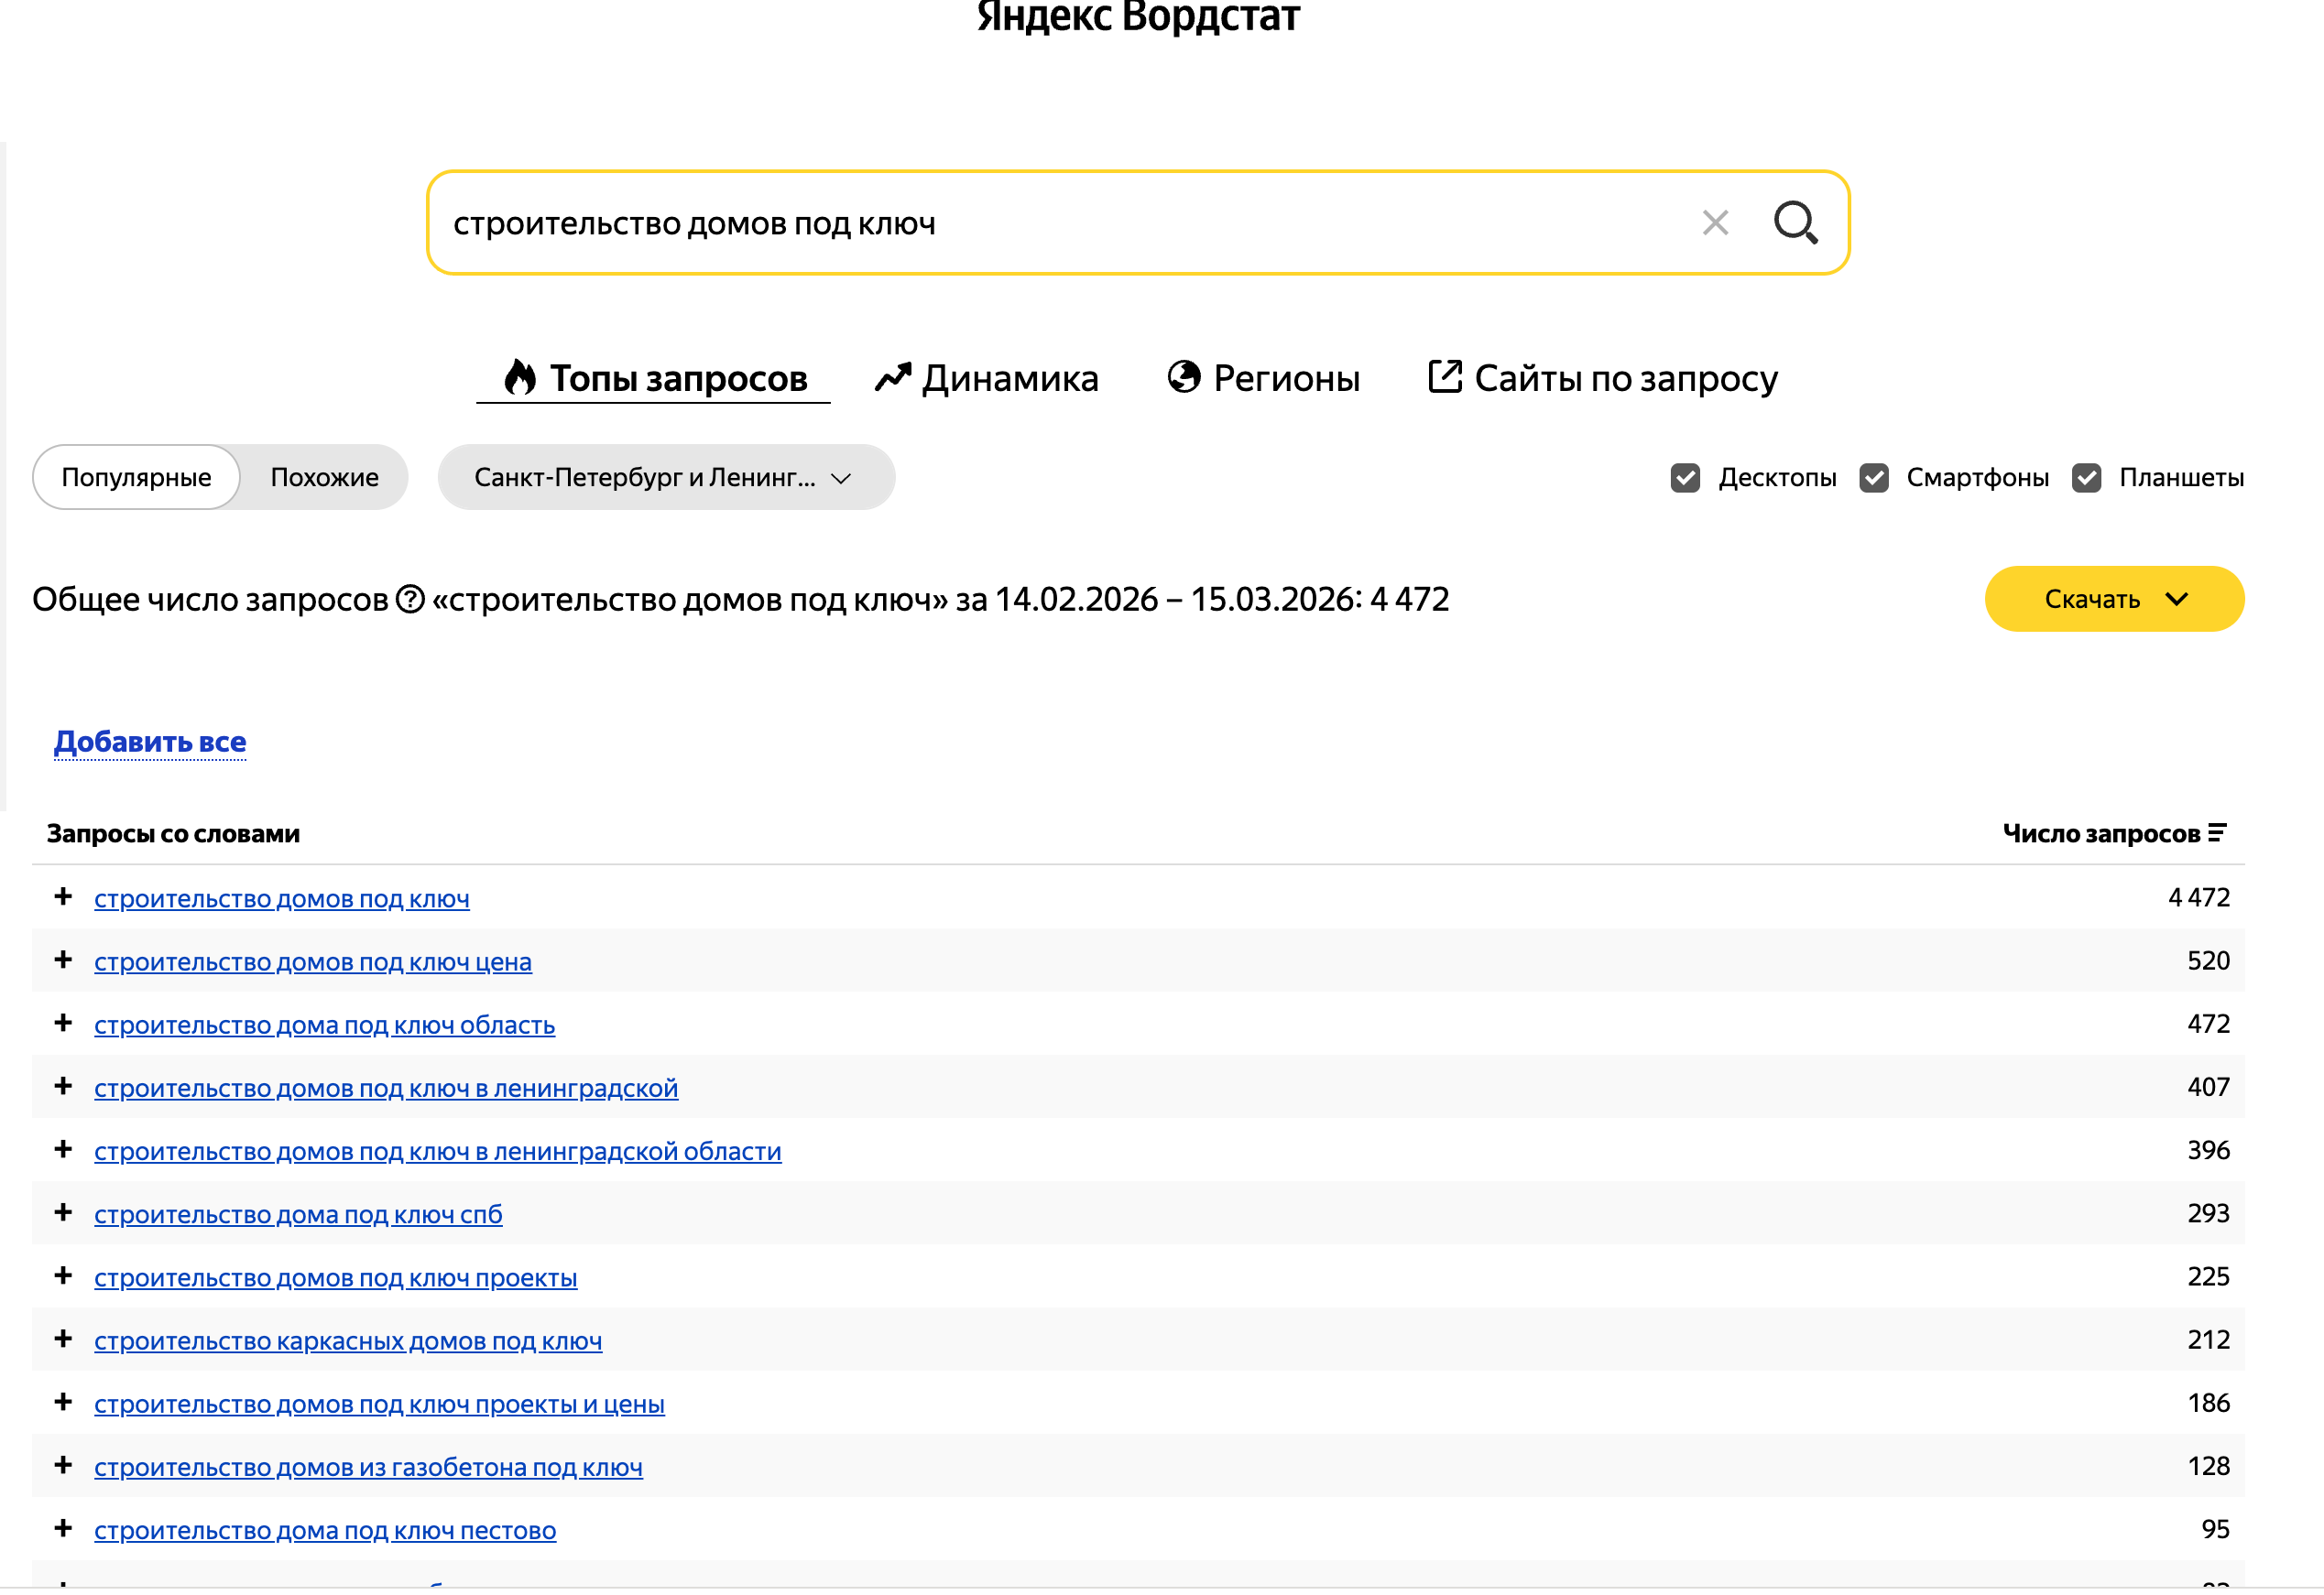Open the Динамика tab
2324x1595 pixels.
point(986,379)
